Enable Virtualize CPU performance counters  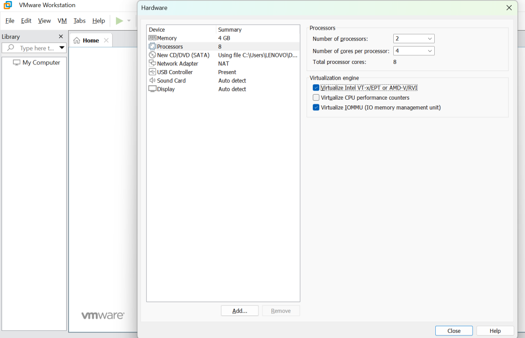316,98
